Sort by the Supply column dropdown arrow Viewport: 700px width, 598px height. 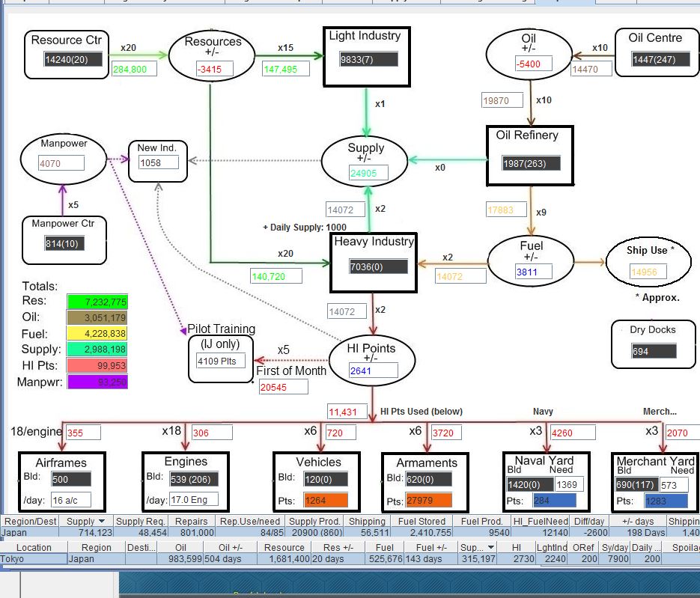(102, 521)
